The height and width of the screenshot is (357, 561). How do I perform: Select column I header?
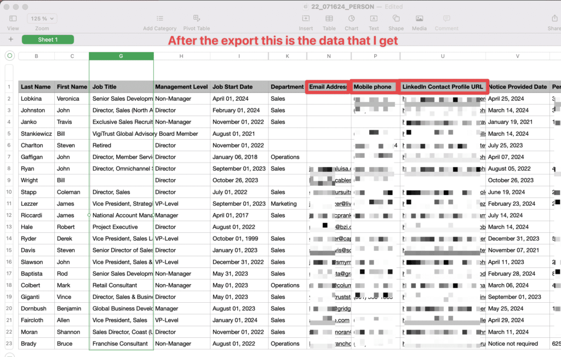[x=239, y=56]
